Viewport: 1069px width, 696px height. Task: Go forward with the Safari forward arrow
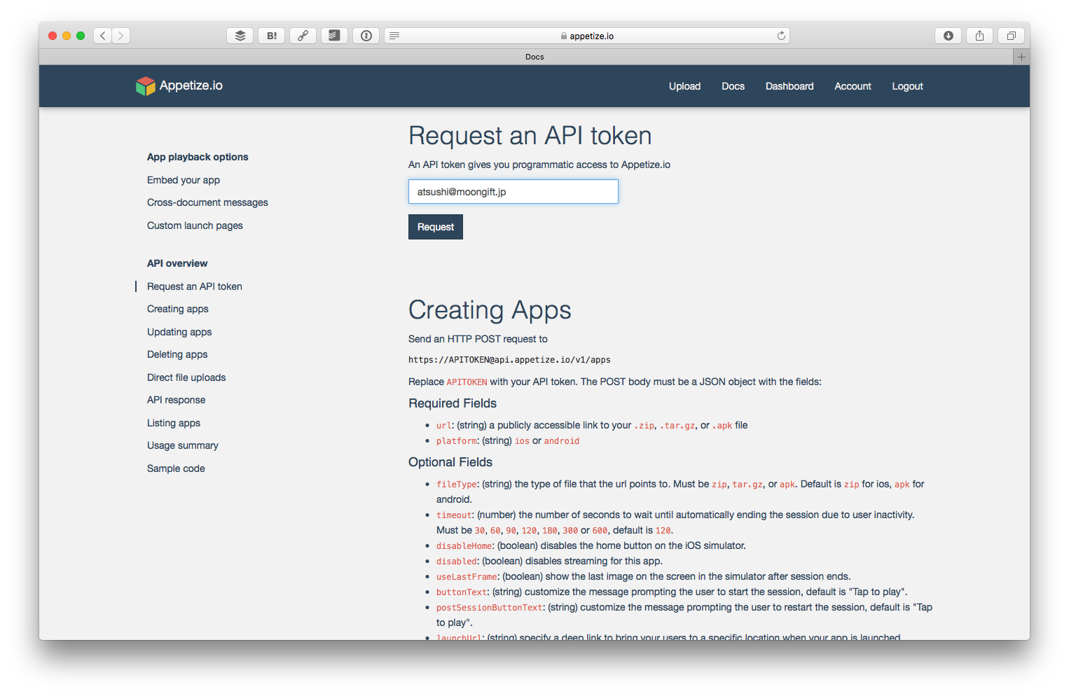pos(121,36)
